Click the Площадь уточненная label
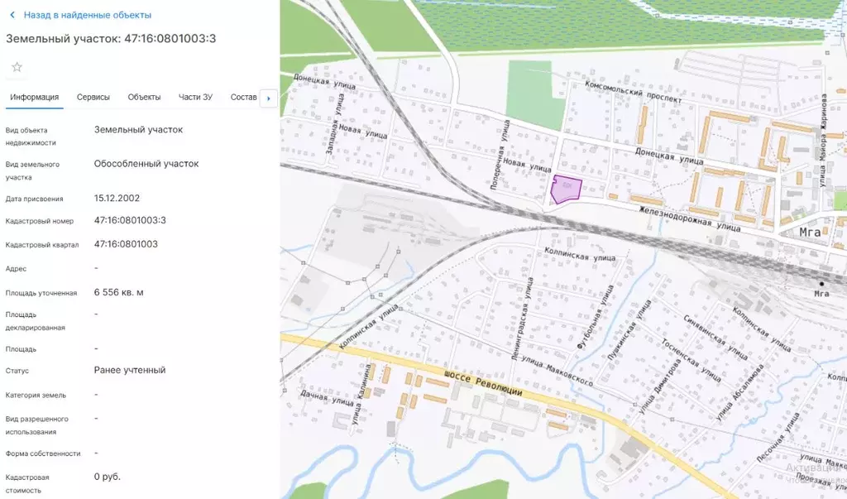The height and width of the screenshot is (499, 847). tap(41, 293)
